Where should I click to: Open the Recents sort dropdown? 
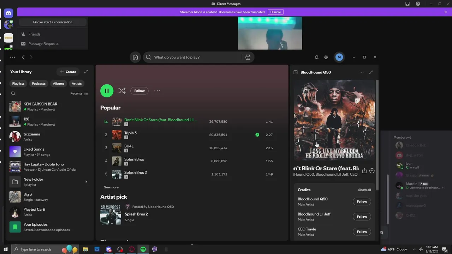79,93
